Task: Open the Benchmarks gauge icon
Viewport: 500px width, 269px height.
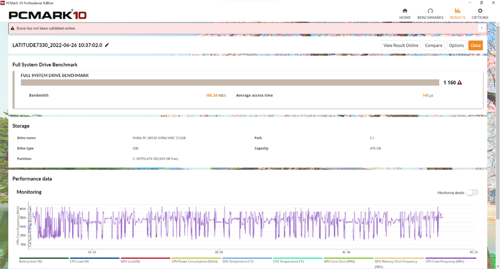Action: coord(430,11)
